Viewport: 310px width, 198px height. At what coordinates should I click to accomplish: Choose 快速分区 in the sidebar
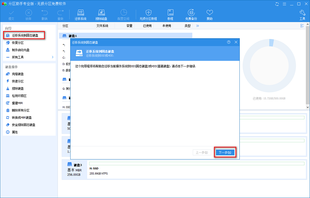pos(18,81)
